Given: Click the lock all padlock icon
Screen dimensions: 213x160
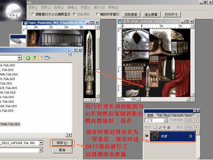Looking at the screenshot, I should [168, 127].
